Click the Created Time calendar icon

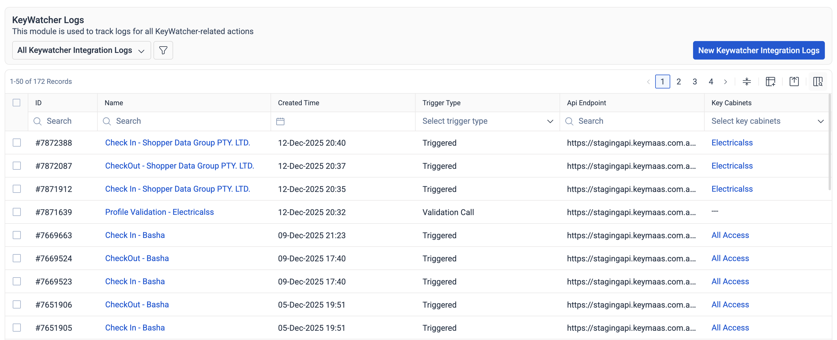coord(280,121)
